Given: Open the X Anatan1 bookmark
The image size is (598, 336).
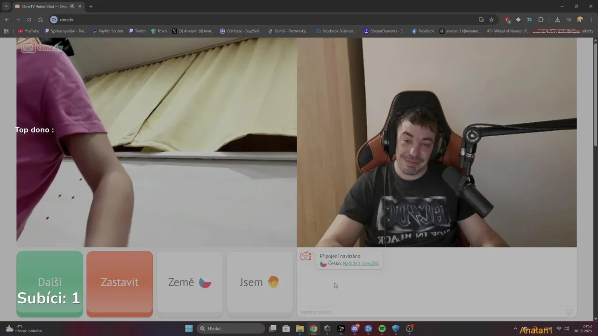Looking at the screenshot, I should click(x=193, y=31).
